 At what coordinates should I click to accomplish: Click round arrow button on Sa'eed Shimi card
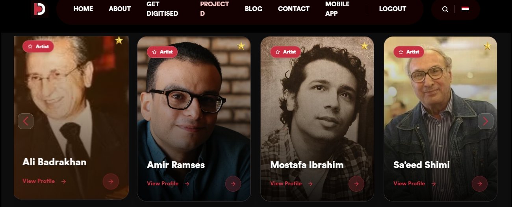[480, 184]
